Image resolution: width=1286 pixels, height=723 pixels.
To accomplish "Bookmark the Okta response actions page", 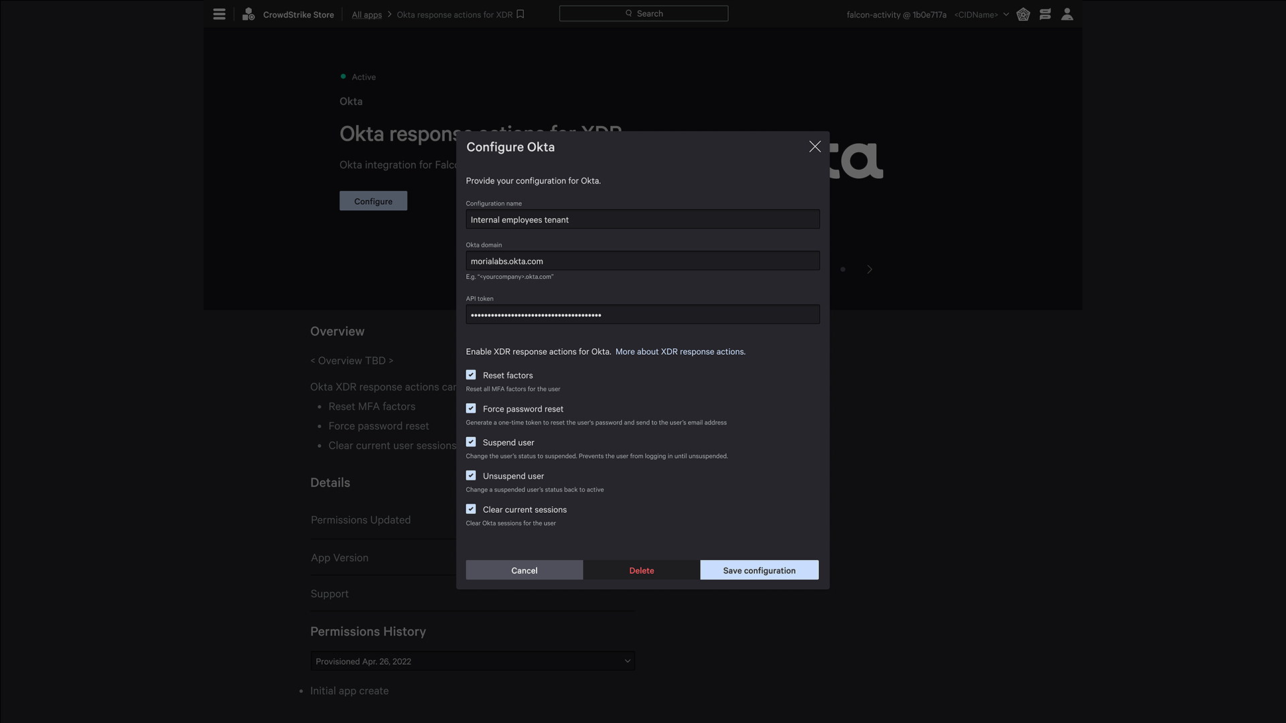I will pyautogui.click(x=520, y=14).
